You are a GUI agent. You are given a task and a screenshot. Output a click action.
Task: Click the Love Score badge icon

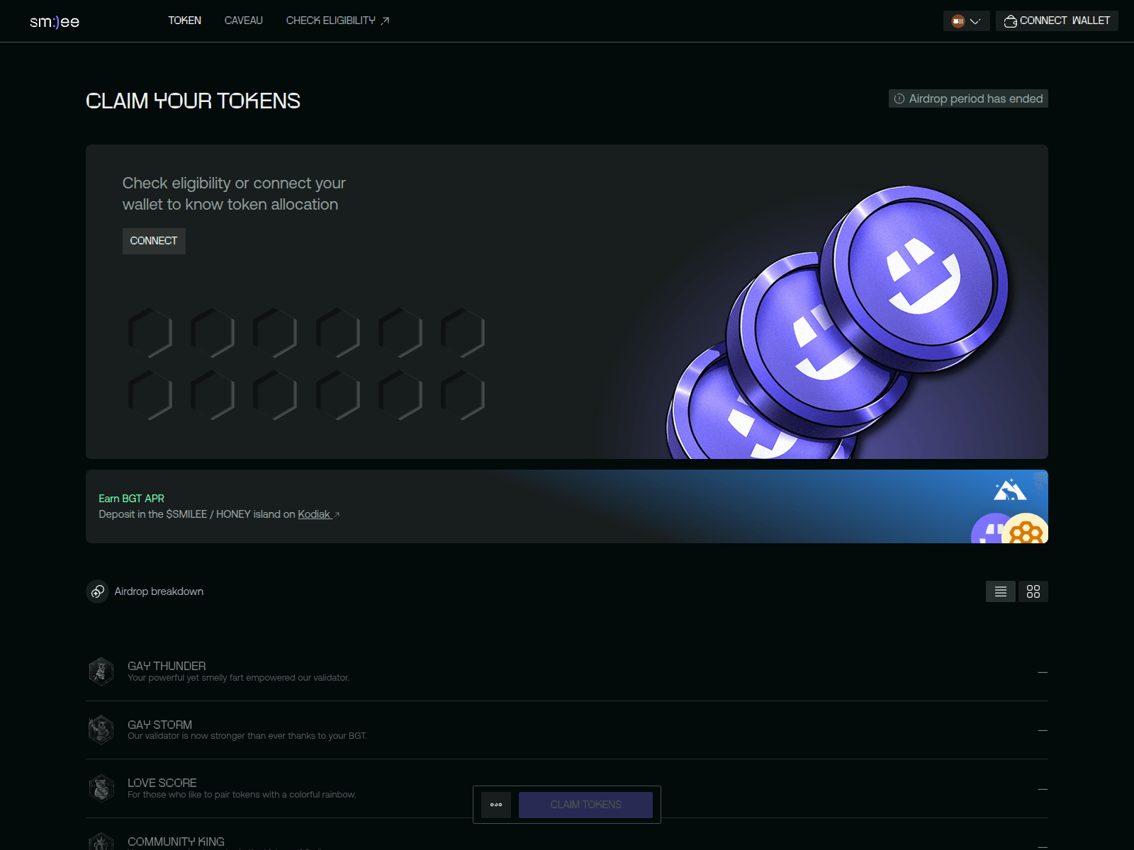point(101,788)
